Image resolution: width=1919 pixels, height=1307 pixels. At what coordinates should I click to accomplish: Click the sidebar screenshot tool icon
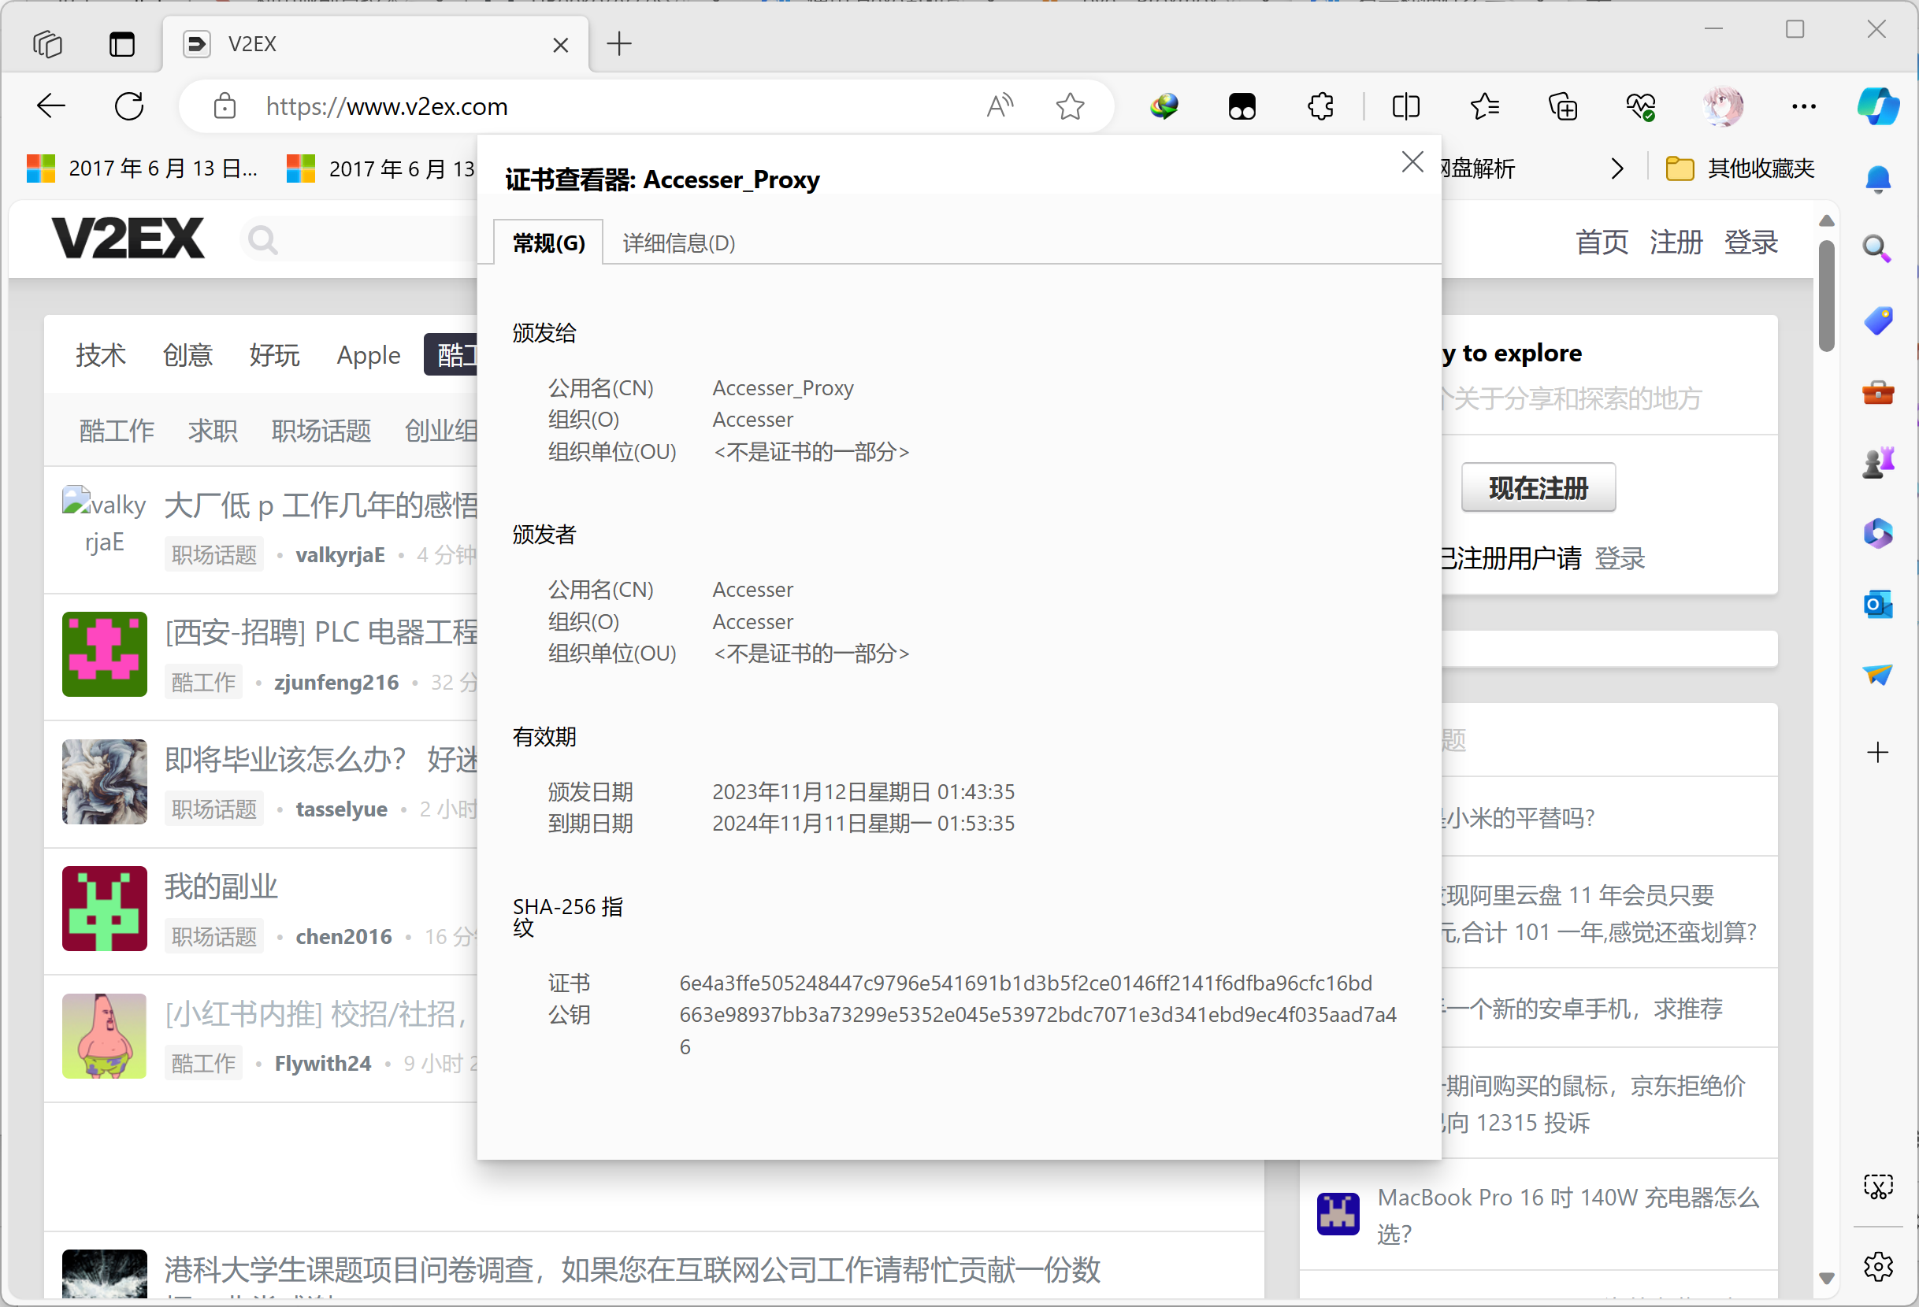point(1877,1187)
